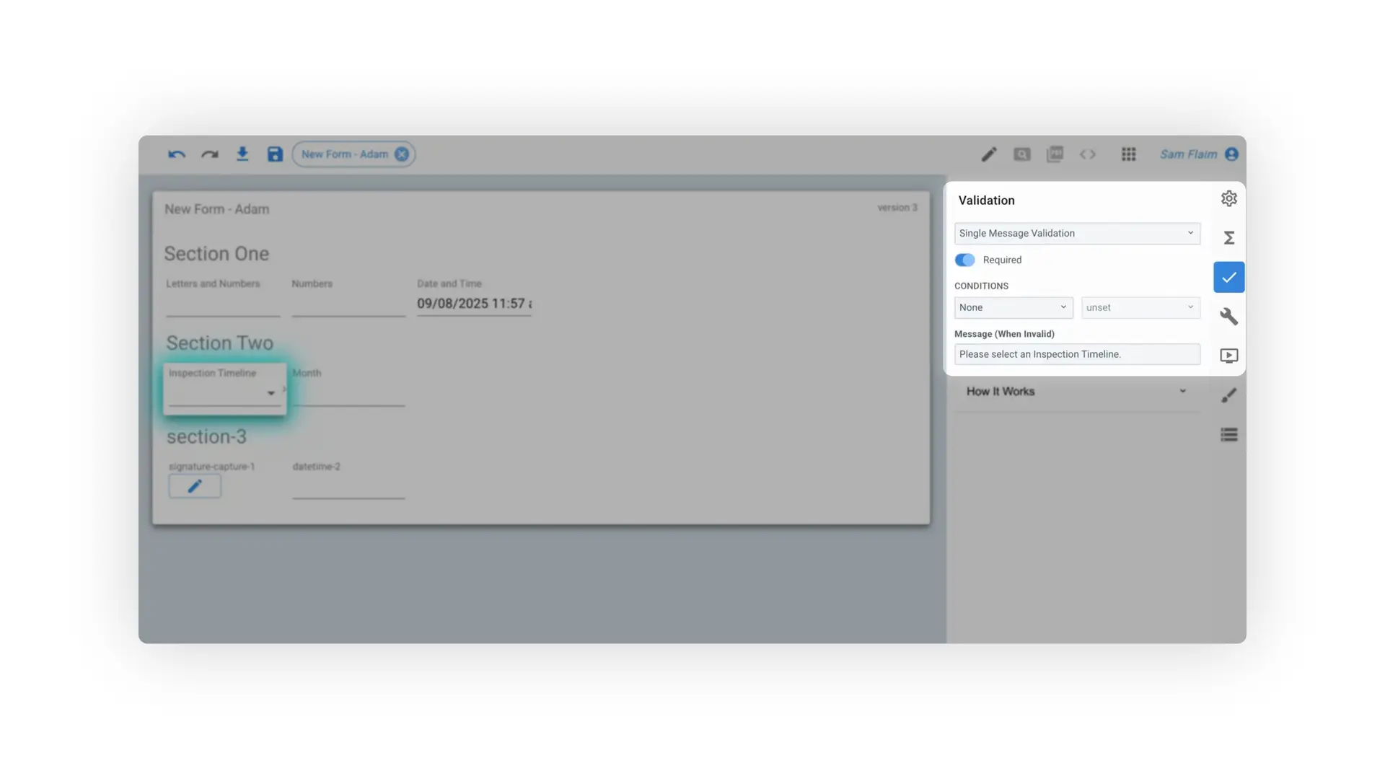The image size is (1385, 779).
Task: Open the Single Message Validation dropdown
Action: pos(1077,233)
